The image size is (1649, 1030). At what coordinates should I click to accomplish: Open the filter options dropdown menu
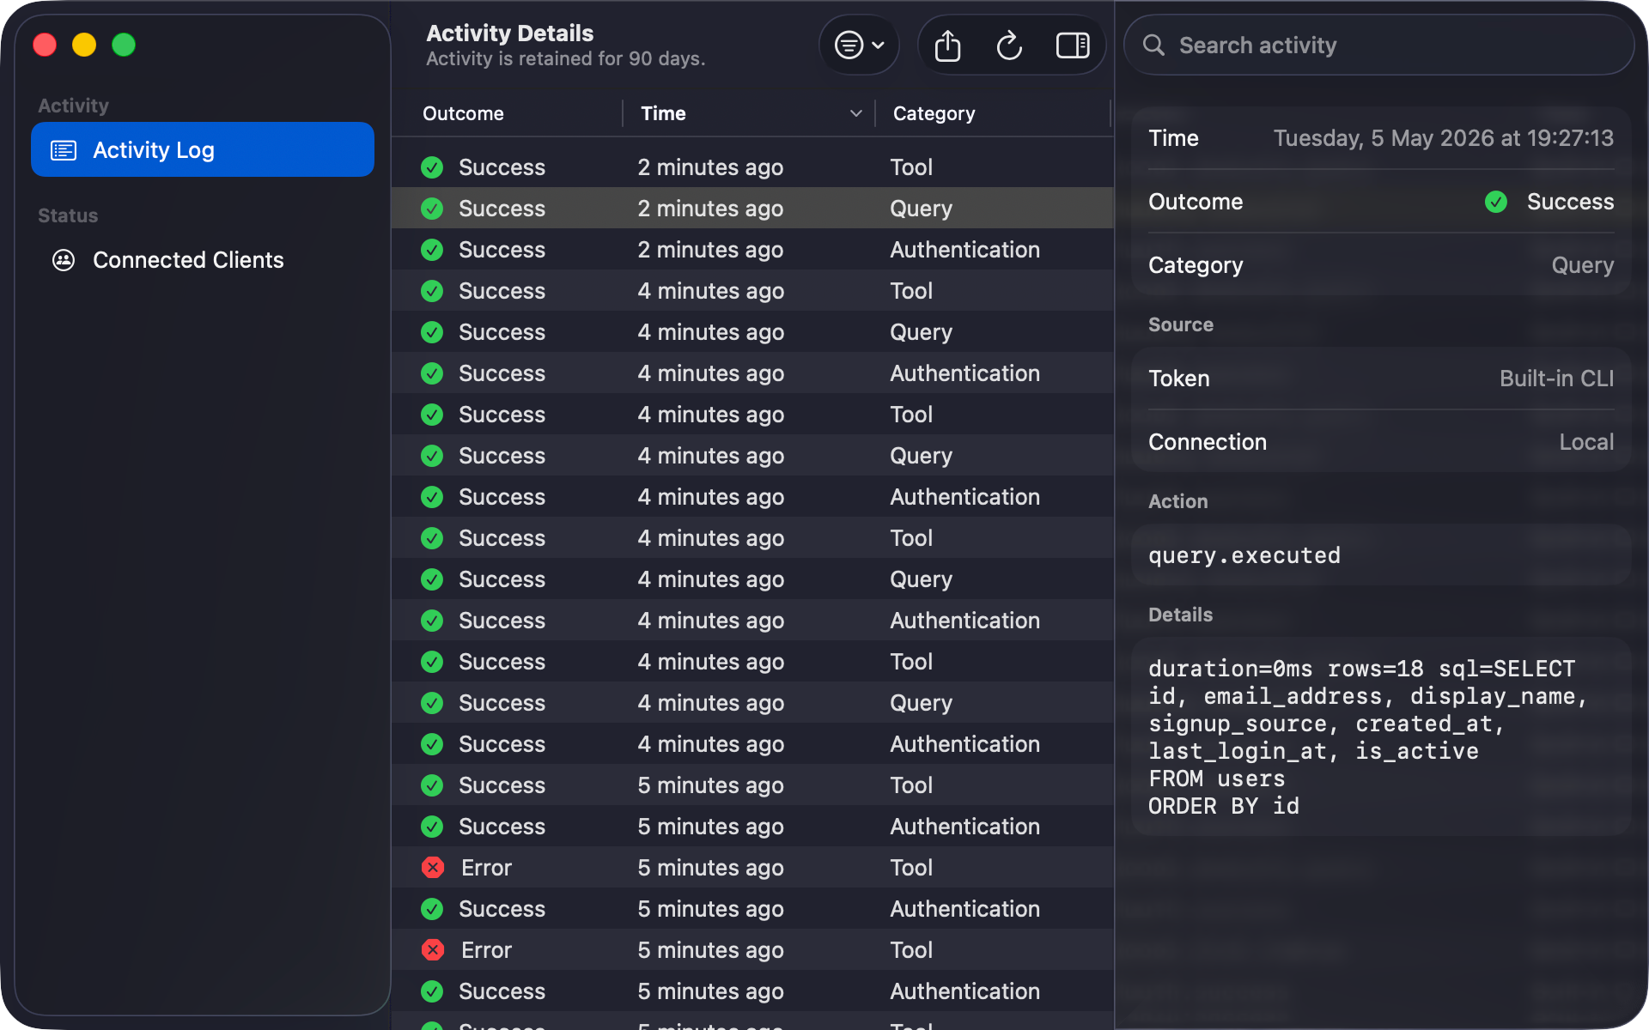(x=859, y=45)
